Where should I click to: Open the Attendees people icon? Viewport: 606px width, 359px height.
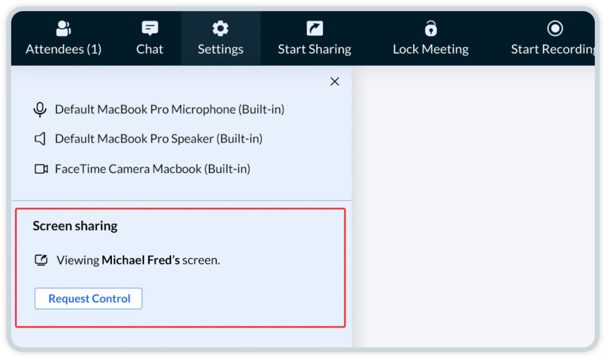(x=63, y=28)
